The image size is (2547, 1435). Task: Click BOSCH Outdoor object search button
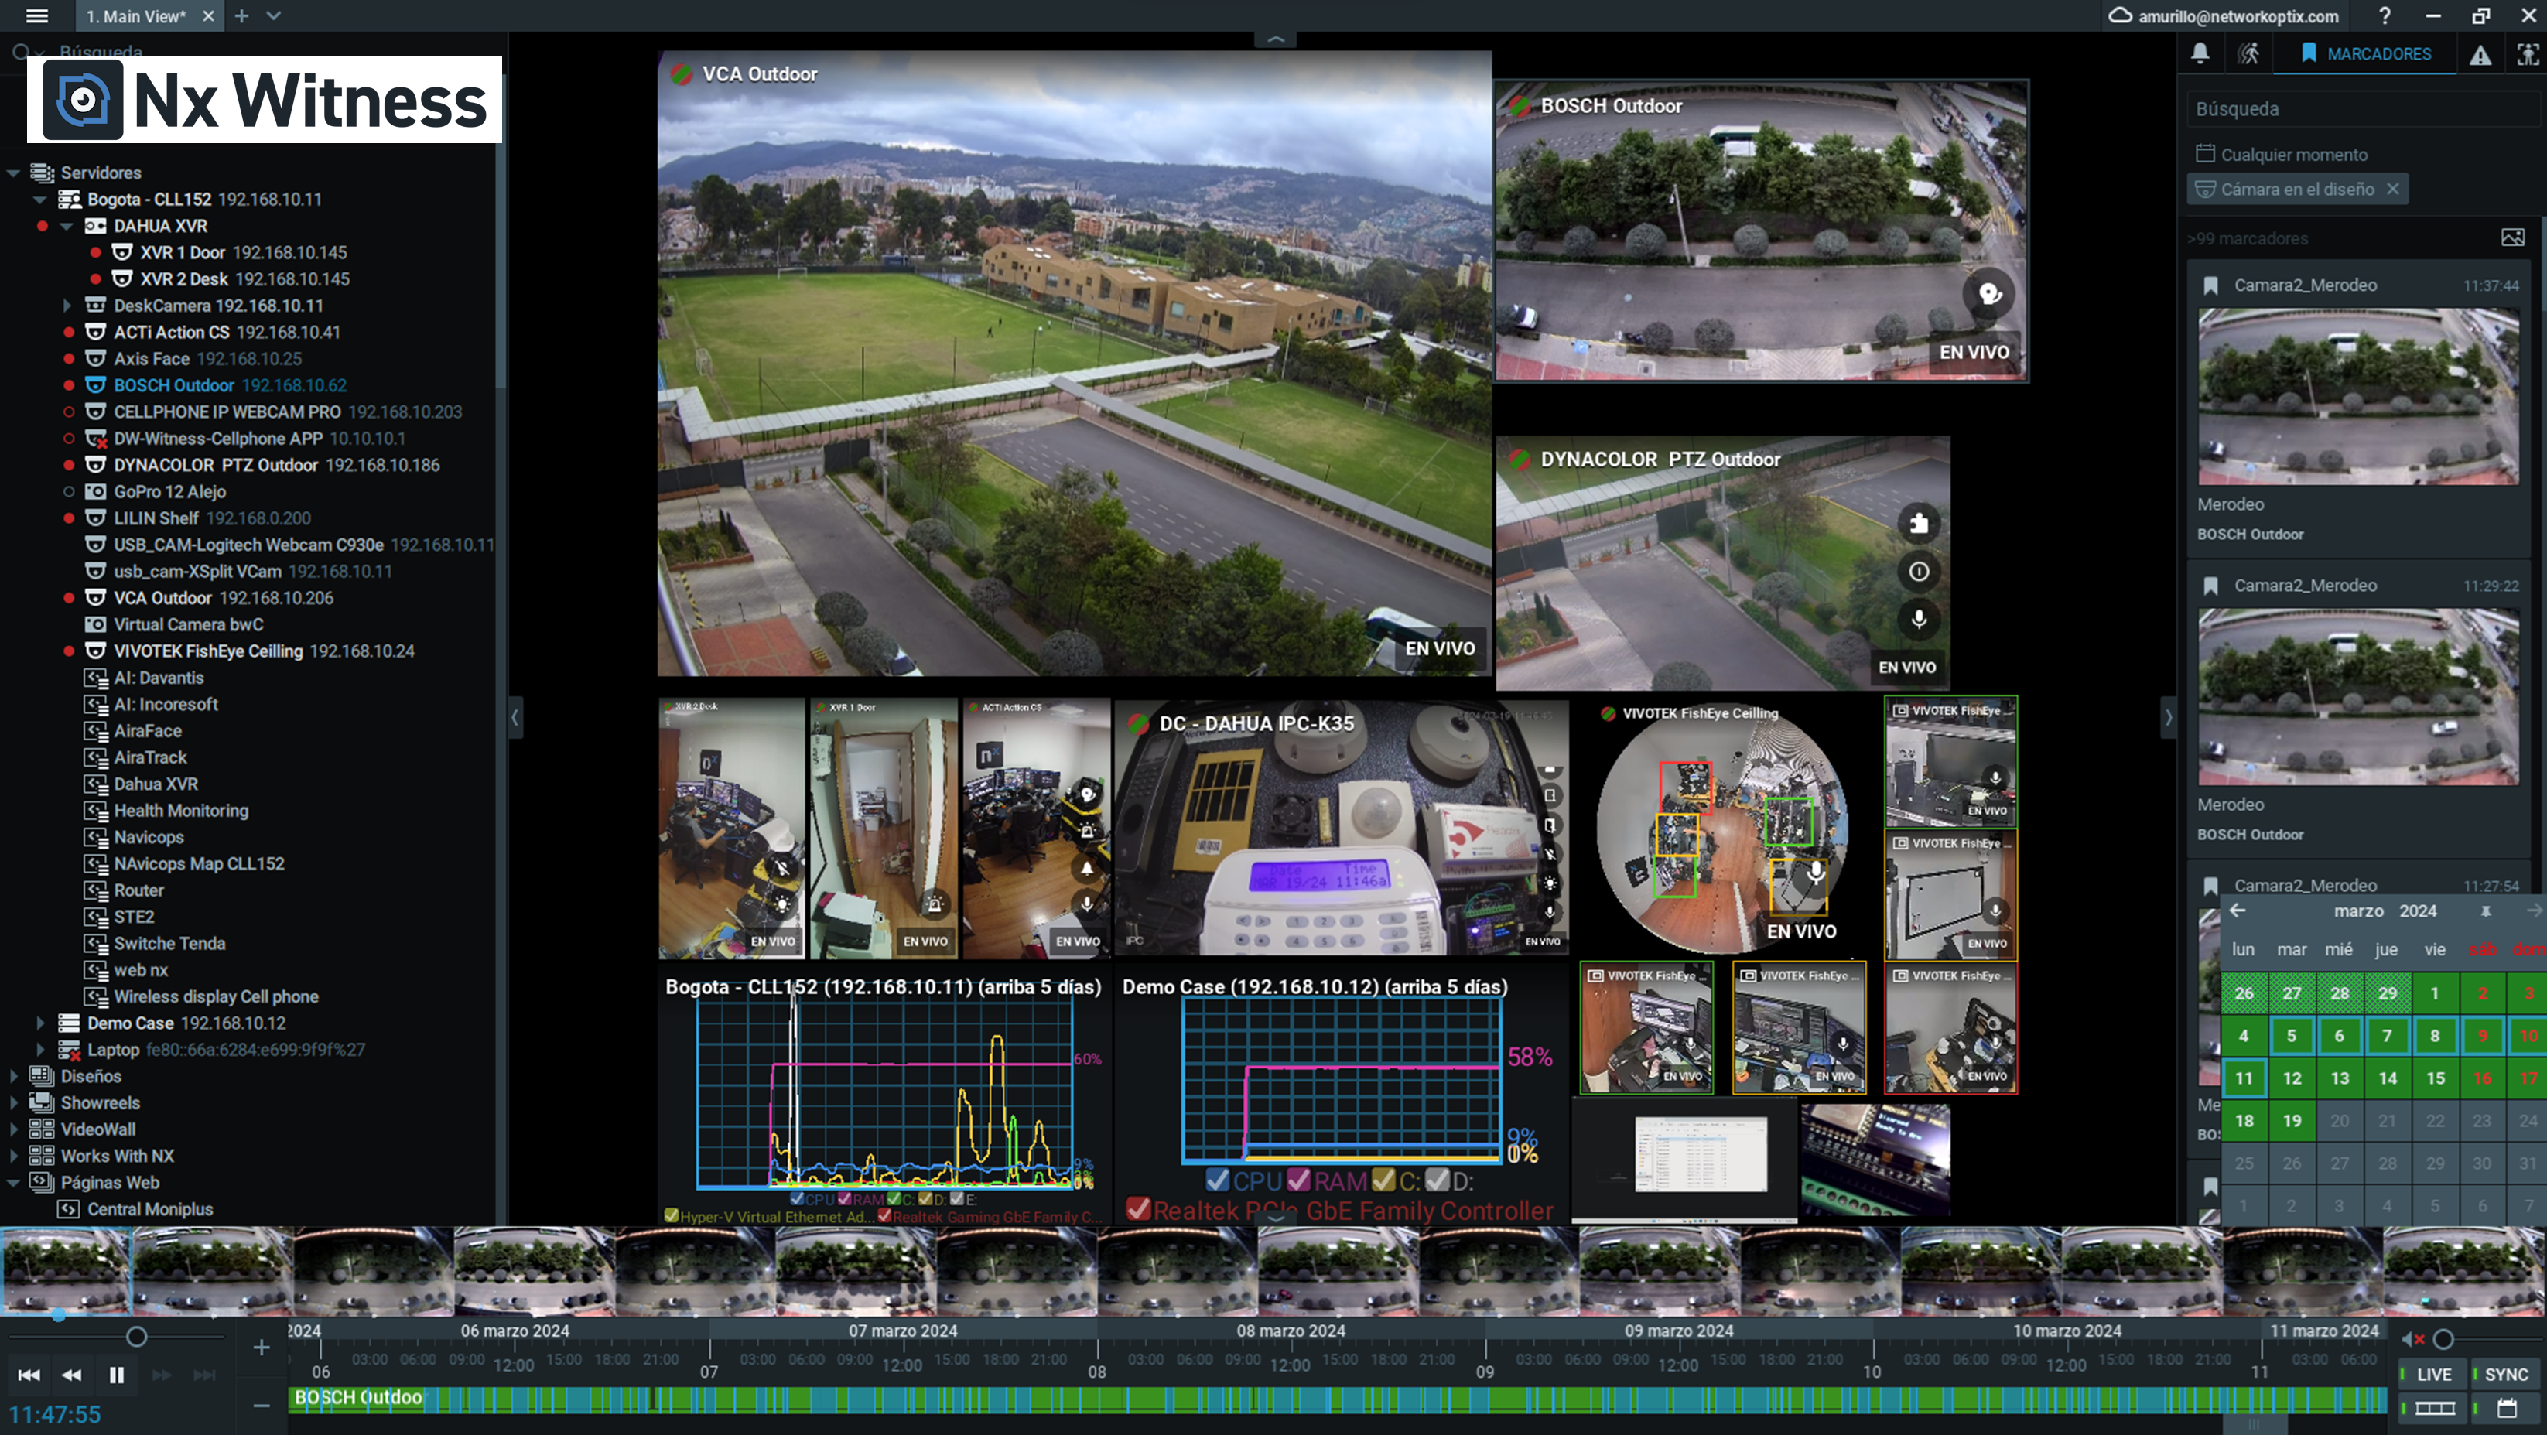[1989, 293]
